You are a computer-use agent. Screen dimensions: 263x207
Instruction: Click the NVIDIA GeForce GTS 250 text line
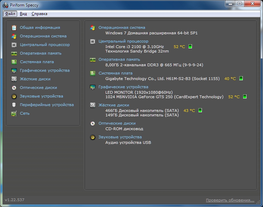click(x=164, y=97)
